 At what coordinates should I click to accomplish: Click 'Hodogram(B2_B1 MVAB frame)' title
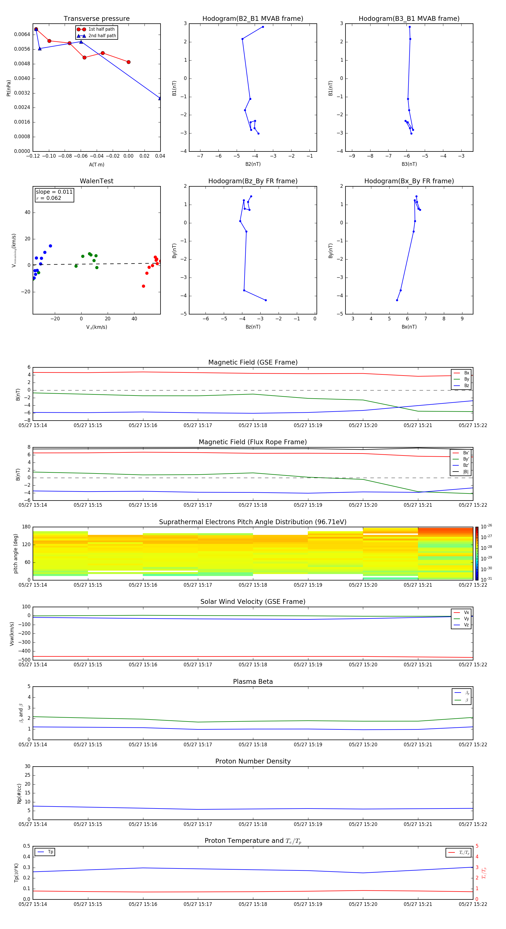tap(253, 19)
